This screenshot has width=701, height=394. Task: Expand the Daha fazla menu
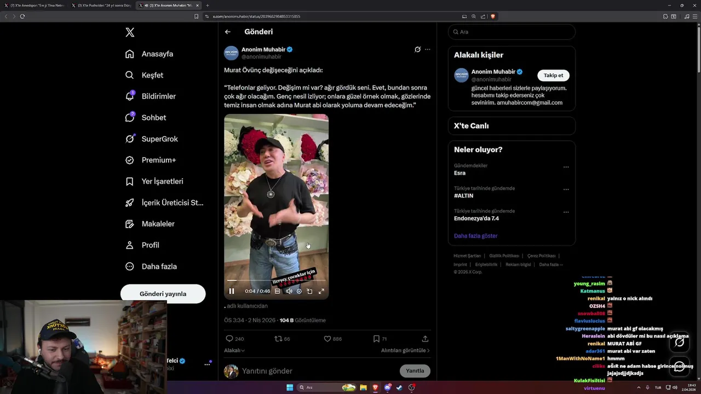[x=151, y=266]
